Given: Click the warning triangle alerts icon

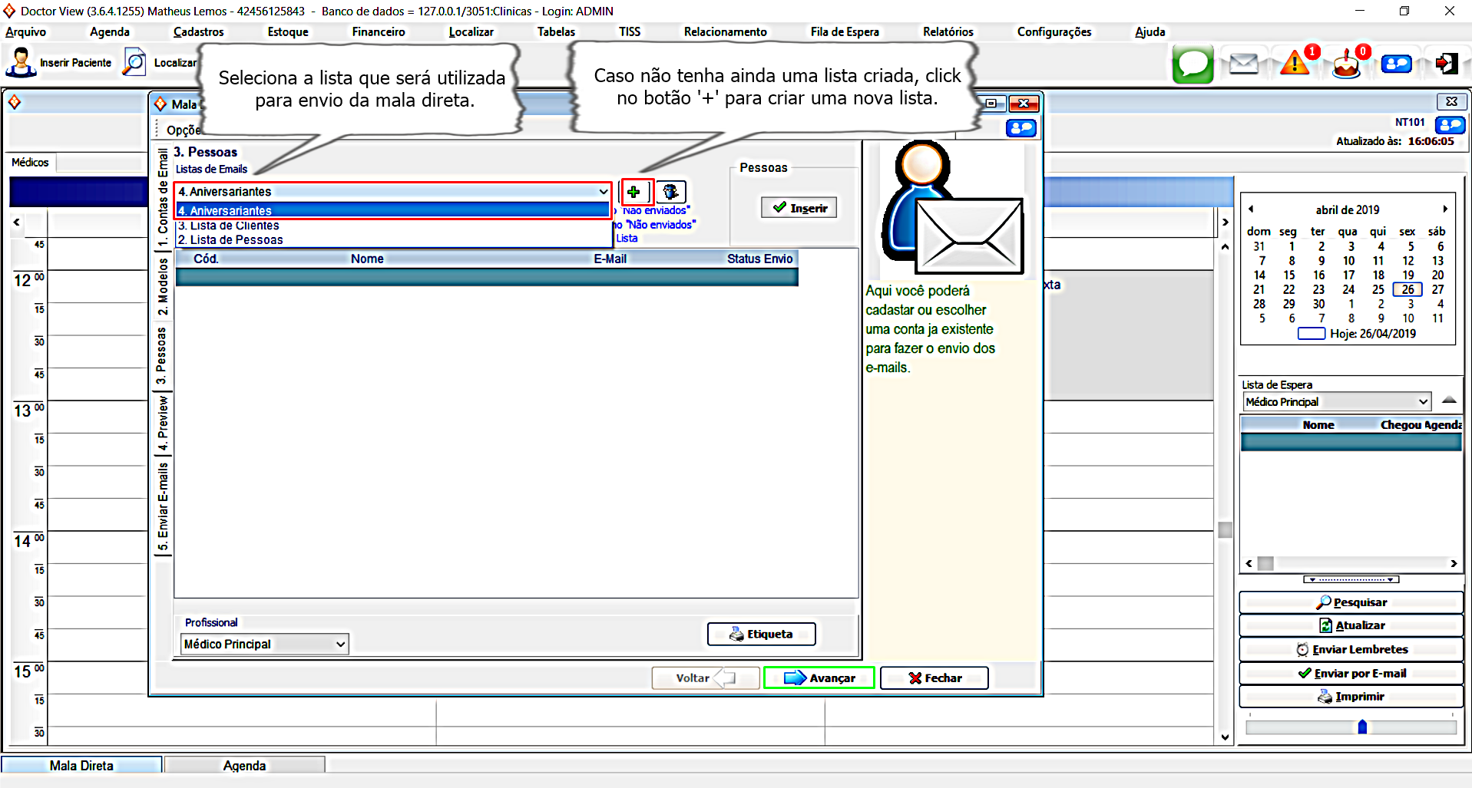Looking at the screenshot, I should click(x=1295, y=64).
